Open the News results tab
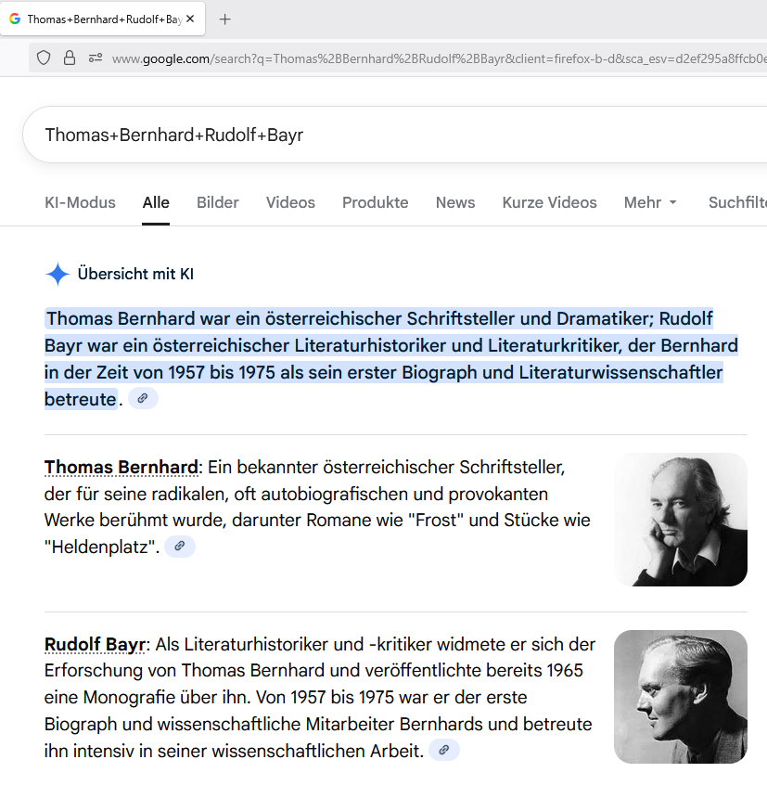 pyautogui.click(x=454, y=202)
